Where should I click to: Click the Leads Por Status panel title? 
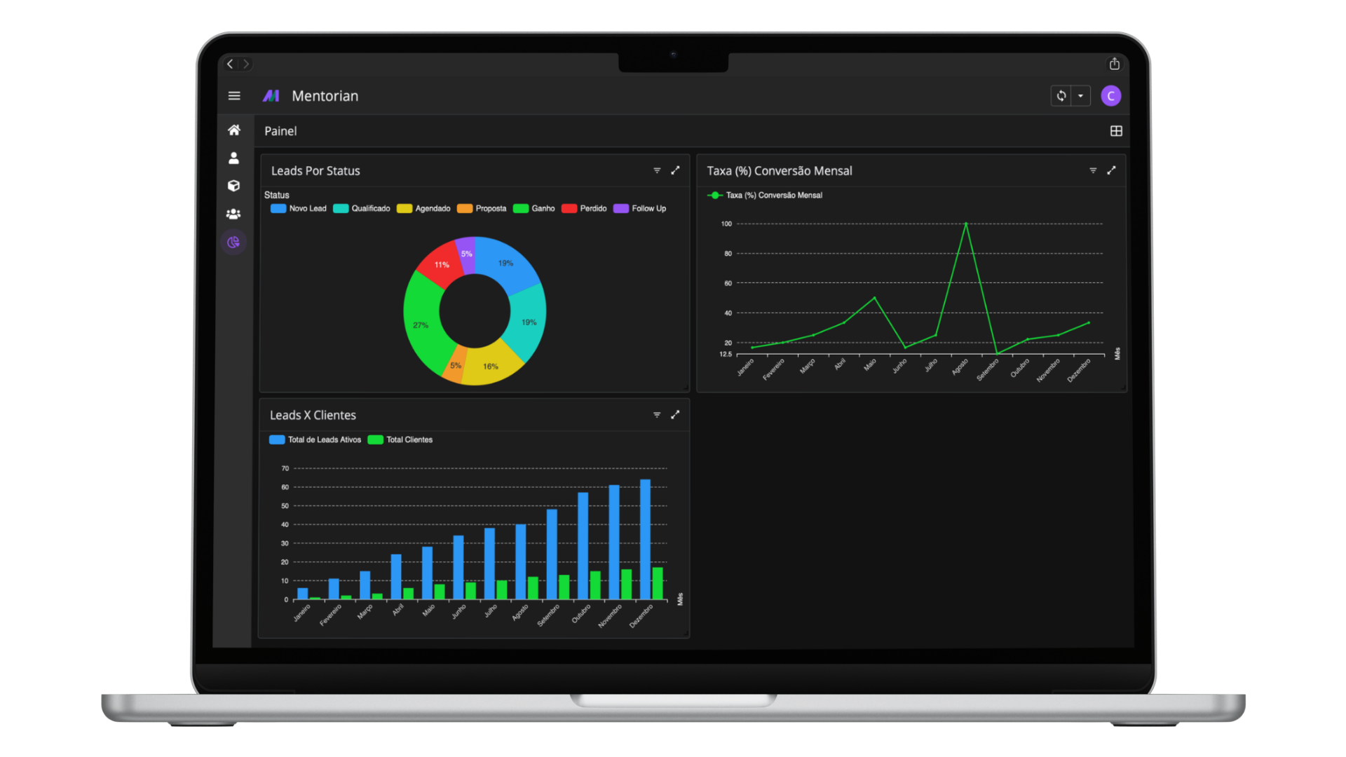[x=315, y=170]
